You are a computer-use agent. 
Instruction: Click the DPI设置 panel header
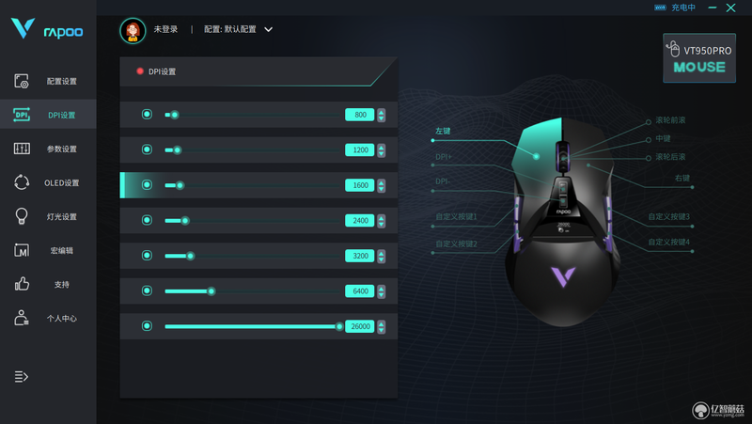click(x=258, y=71)
